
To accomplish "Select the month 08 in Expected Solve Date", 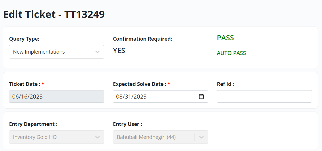I will [x=119, y=97].
